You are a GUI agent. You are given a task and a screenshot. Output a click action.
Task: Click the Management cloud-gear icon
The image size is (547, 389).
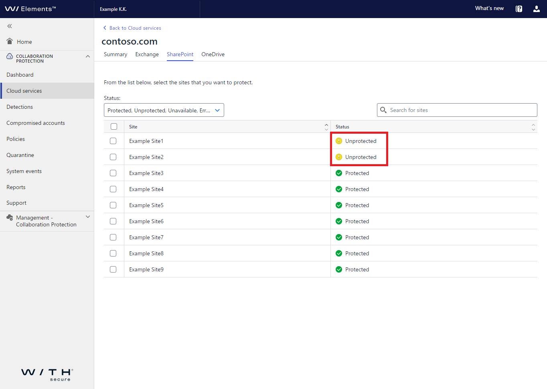pyautogui.click(x=10, y=217)
